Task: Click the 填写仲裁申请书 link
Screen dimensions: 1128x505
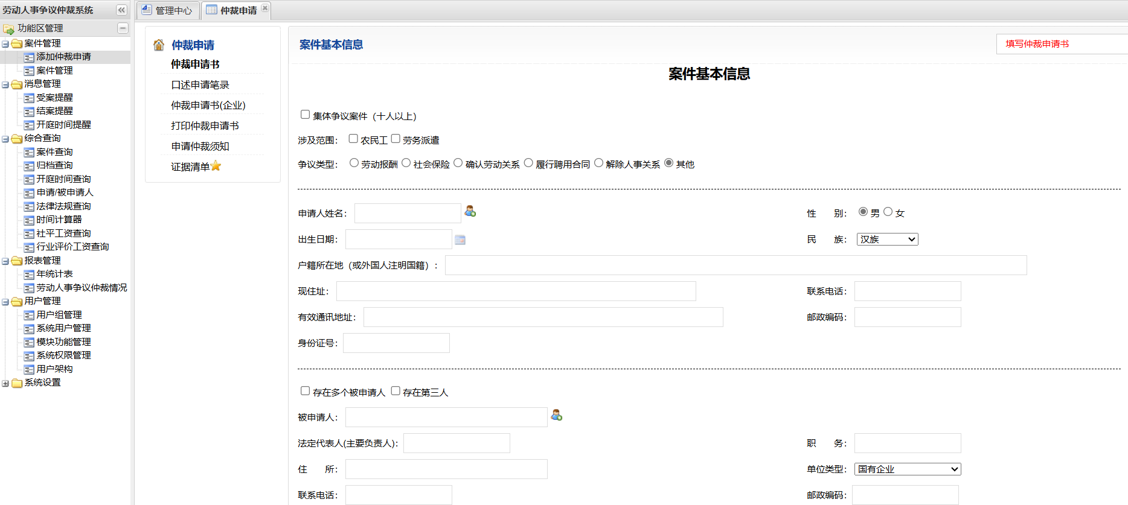Action: [1037, 44]
